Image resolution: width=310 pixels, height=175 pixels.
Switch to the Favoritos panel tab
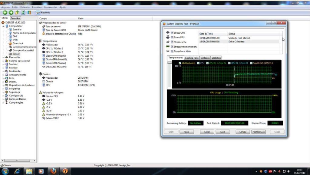click(x=15, y=18)
